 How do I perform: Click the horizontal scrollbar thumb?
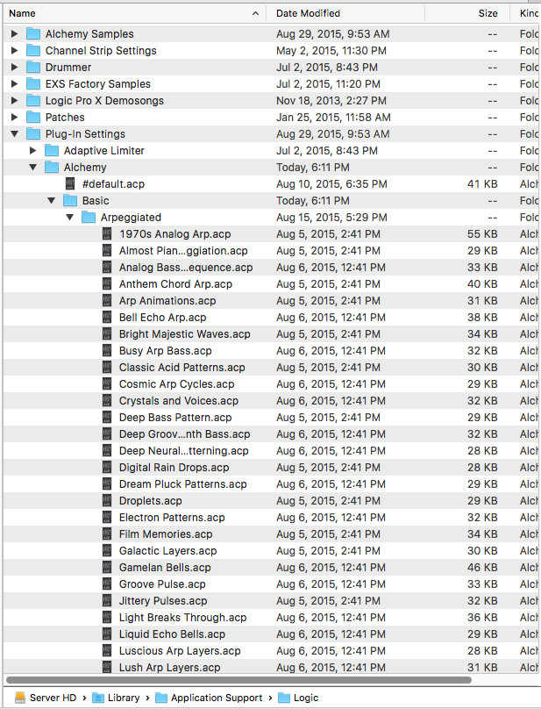coord(238,680)
